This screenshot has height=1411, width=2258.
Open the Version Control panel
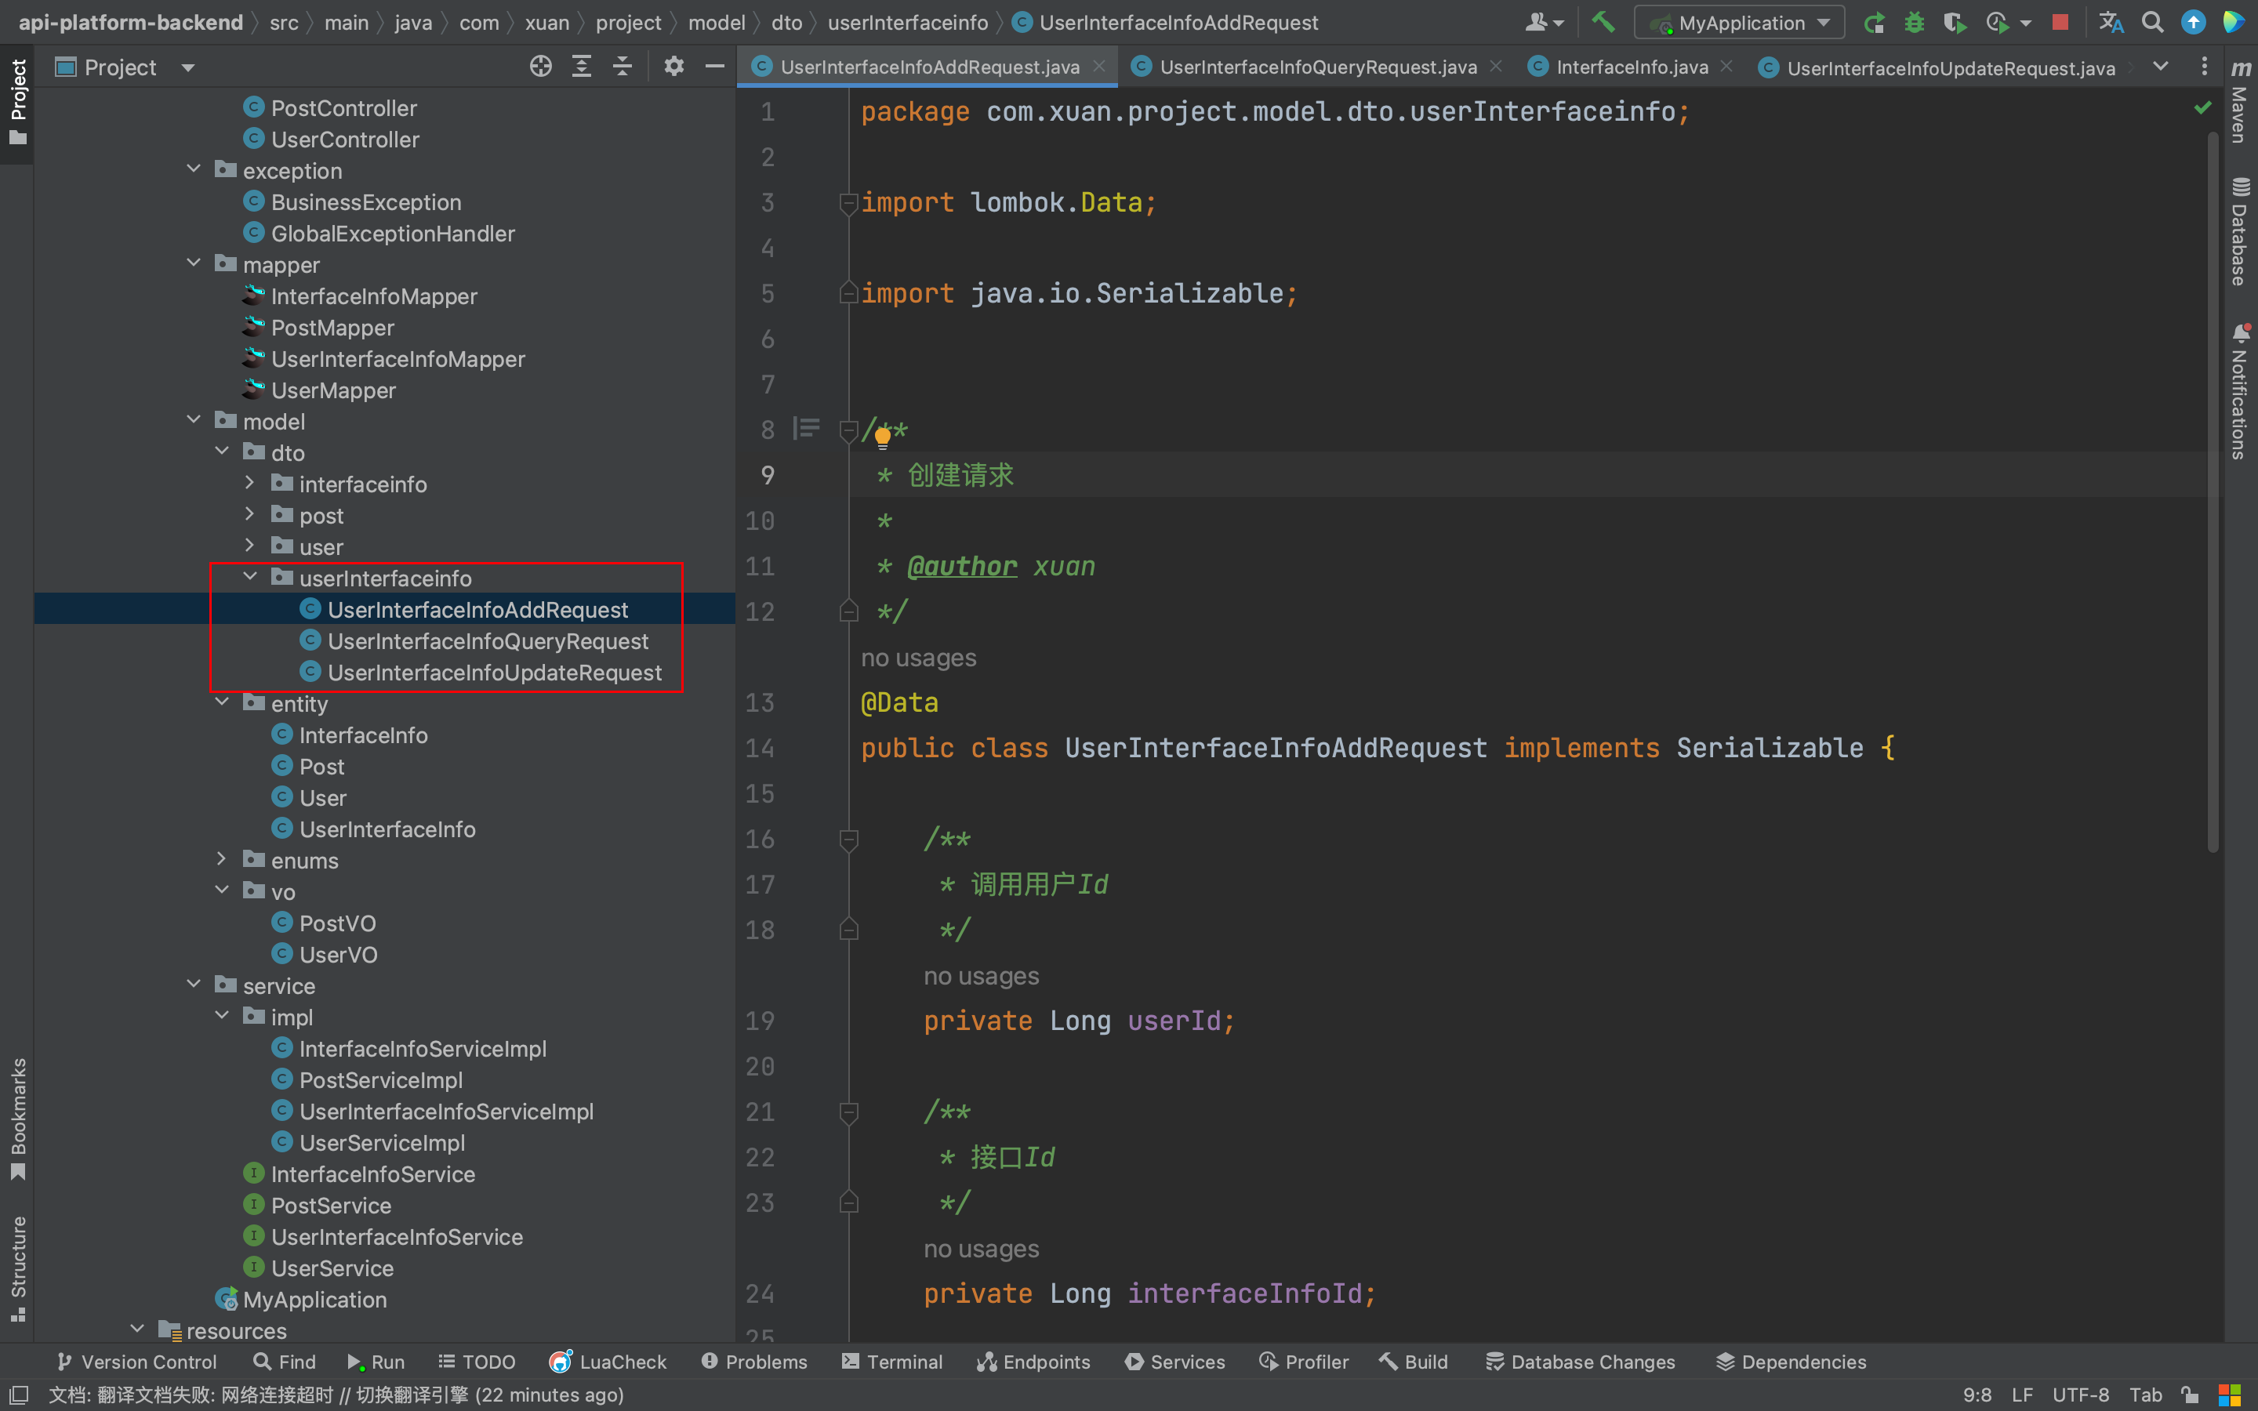pos(137,1362)
